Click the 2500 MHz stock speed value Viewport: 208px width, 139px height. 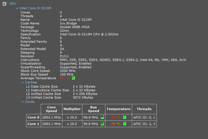[x=68, y=71]
